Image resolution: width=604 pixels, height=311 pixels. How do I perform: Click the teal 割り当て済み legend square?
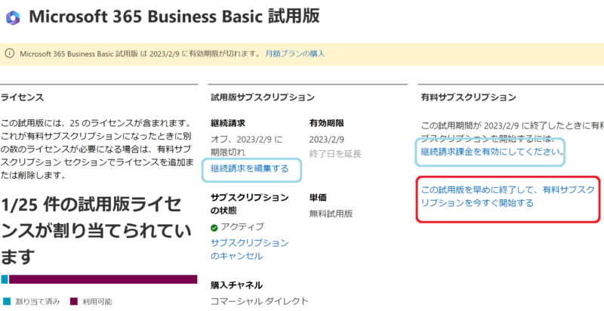pyautogui.click(x=6, y=302)
